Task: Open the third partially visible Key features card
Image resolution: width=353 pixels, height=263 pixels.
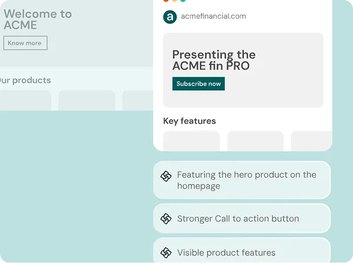Action: click(312, 141)
